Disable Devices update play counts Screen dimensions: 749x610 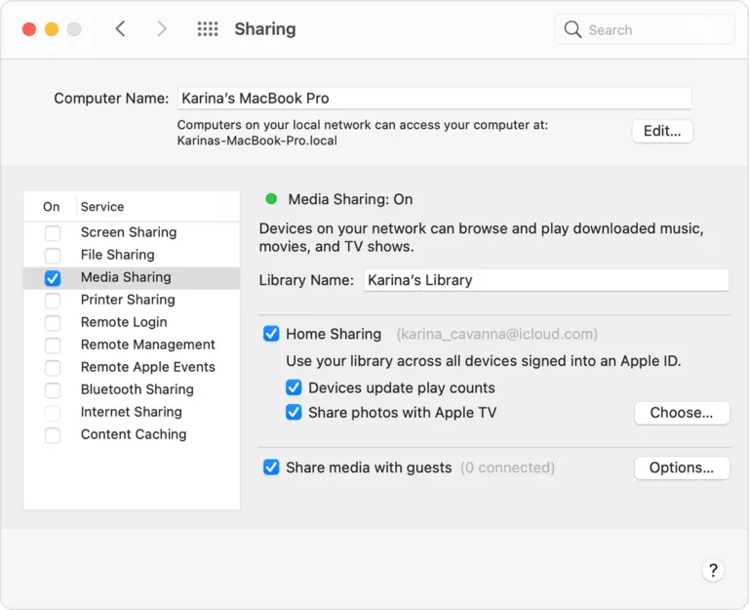[294, 387]
